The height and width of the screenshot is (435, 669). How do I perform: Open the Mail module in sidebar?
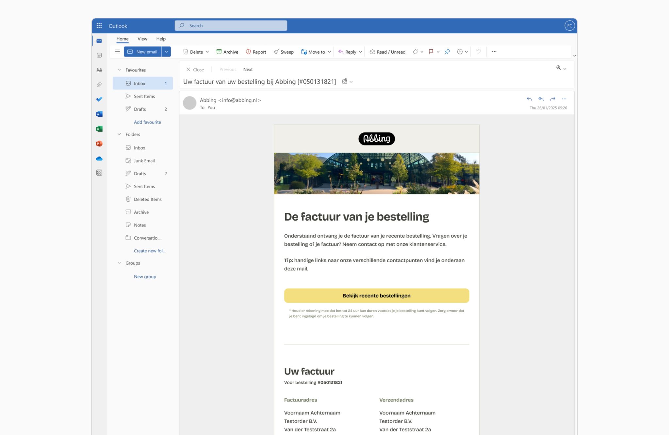coord(99,41)
